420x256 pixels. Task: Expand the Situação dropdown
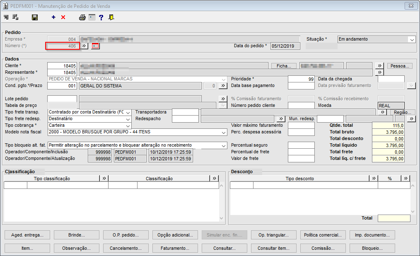pos(411,39)
